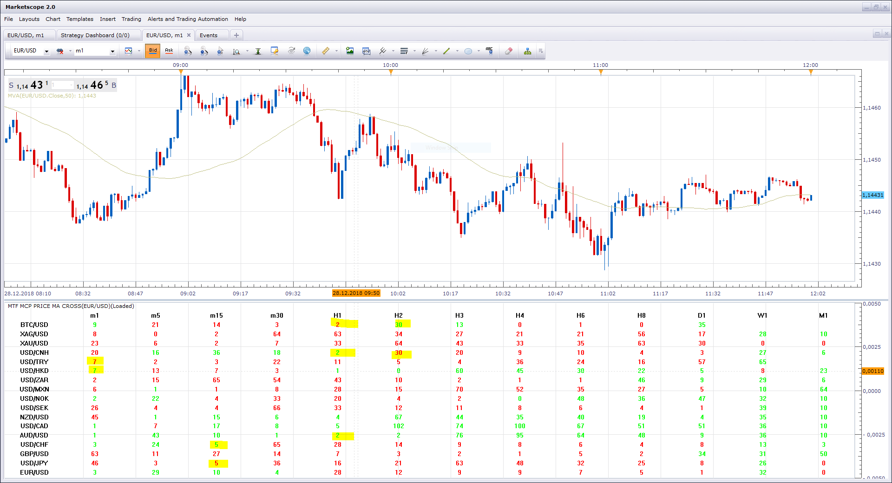892x483 pixels.
Task: Select the ellipse shape drawing tool
Action: pyautogui.click(x=468, y=51)
